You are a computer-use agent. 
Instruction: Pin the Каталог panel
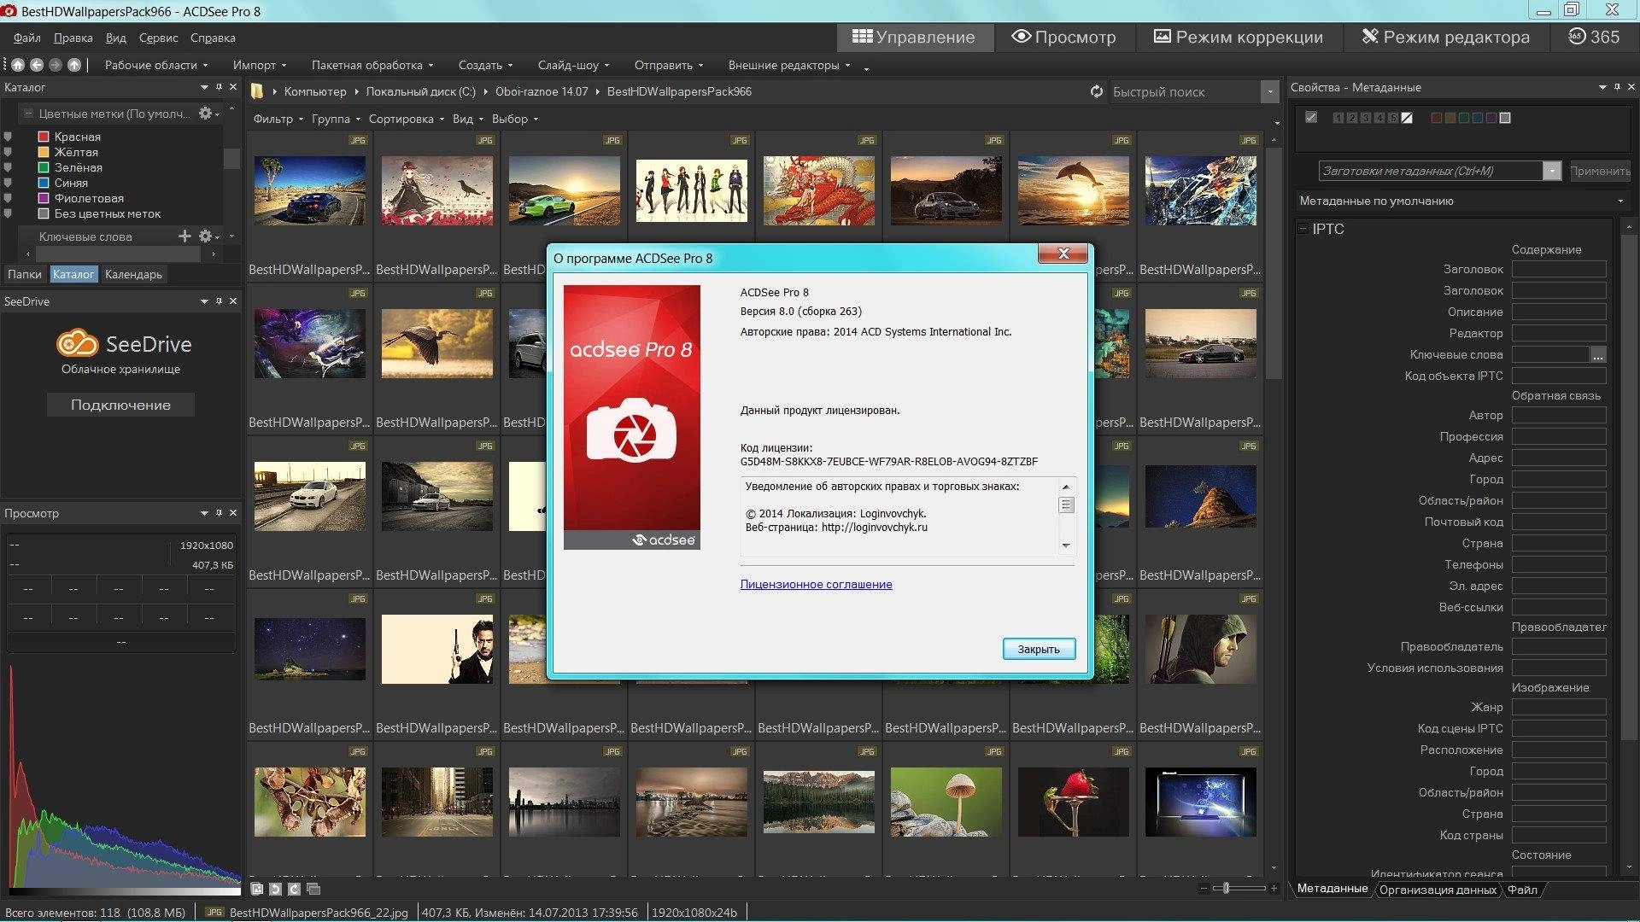pyautogui.click(x=219, y=87)
